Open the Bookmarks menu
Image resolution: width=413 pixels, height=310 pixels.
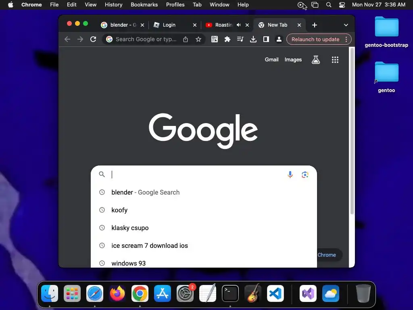click(x=144, y=4)
